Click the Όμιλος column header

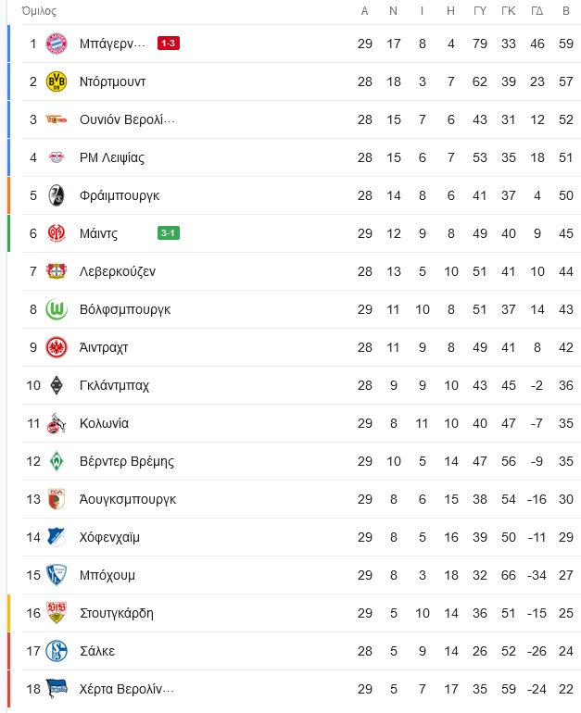pos(39,11)
